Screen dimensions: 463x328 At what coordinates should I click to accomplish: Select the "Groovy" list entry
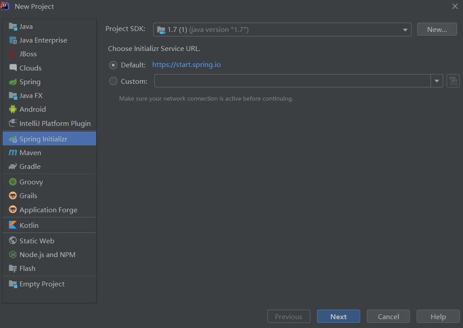coord(49,182)
